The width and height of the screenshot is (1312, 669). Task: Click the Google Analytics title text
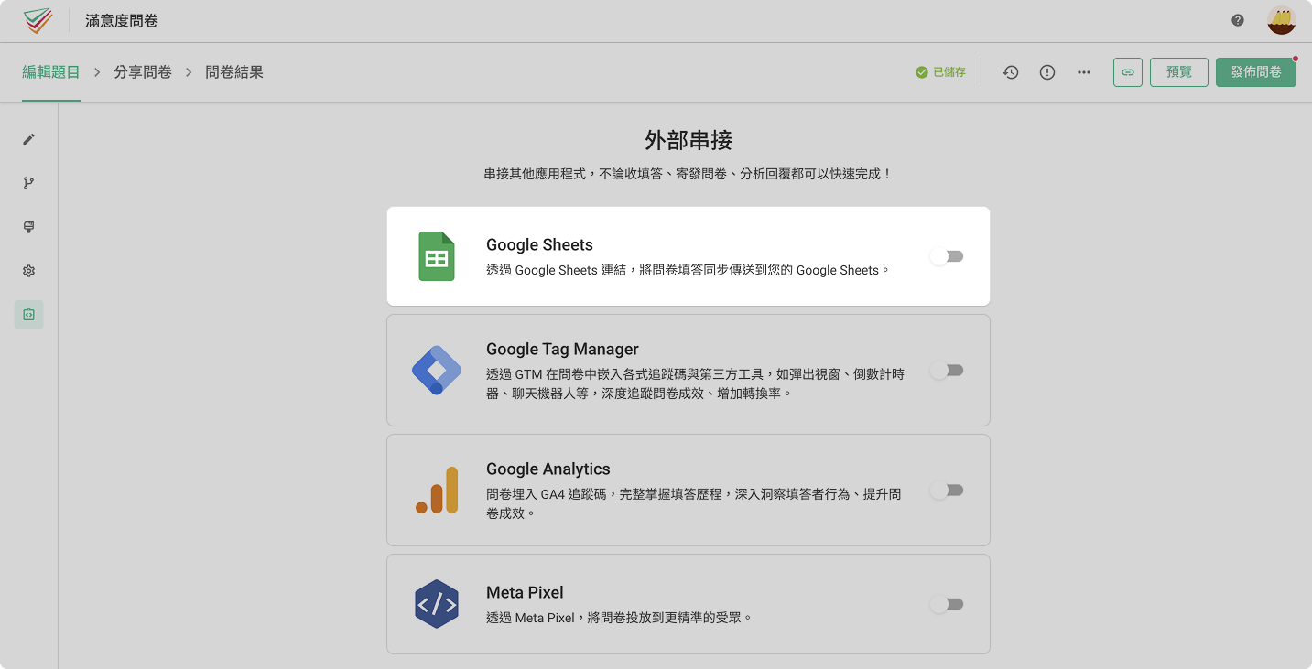[x=548, y=469]
